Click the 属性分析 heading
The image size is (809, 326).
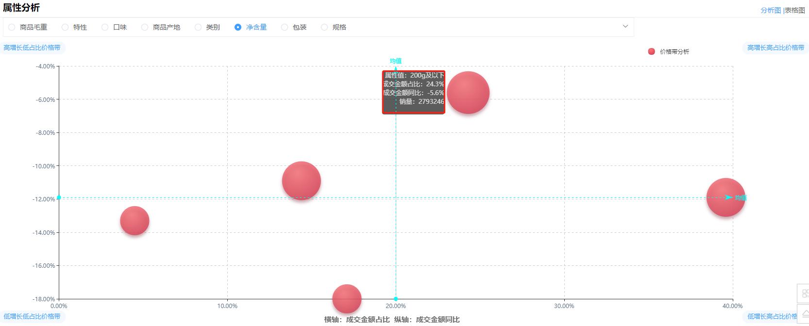[21, 7]
